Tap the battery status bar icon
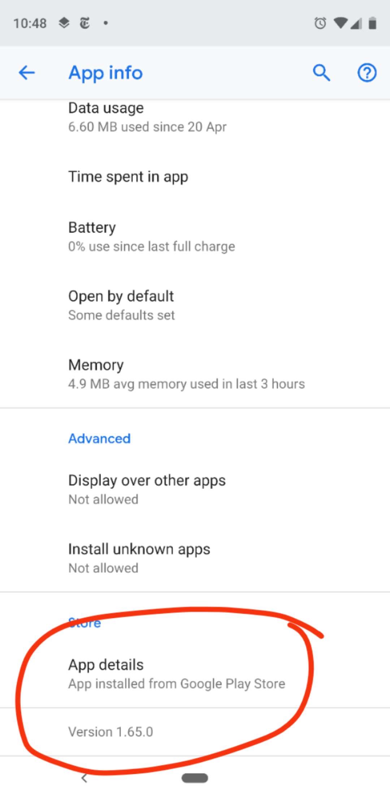 point(372,23)
